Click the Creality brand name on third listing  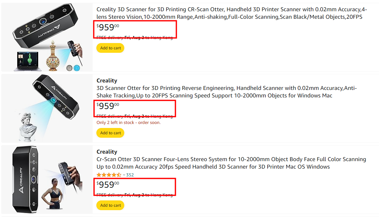pyautogui.click(x=107, y=152)
